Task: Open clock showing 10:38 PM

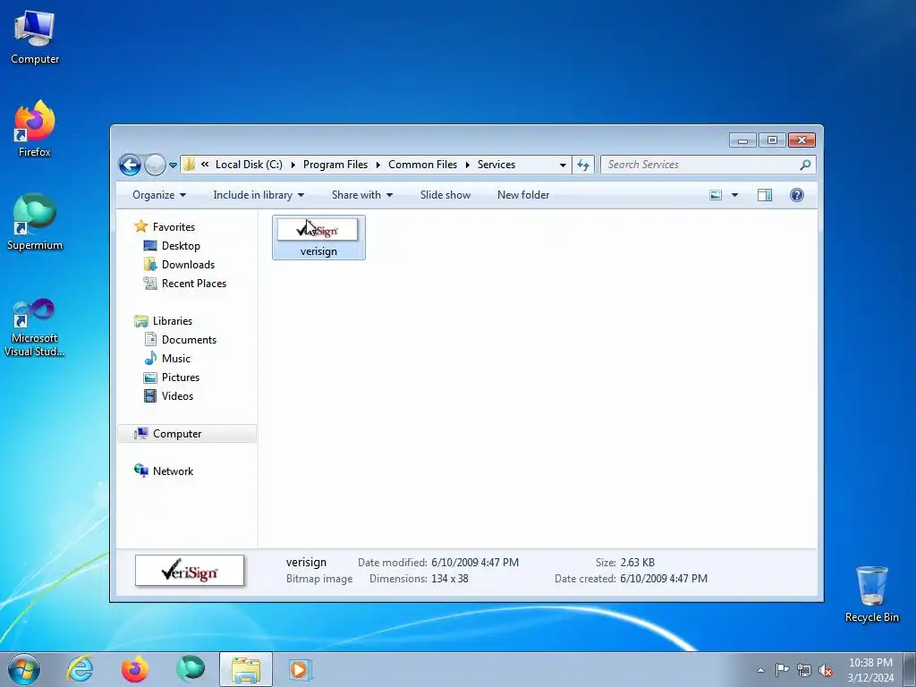Action: (870, 670)
